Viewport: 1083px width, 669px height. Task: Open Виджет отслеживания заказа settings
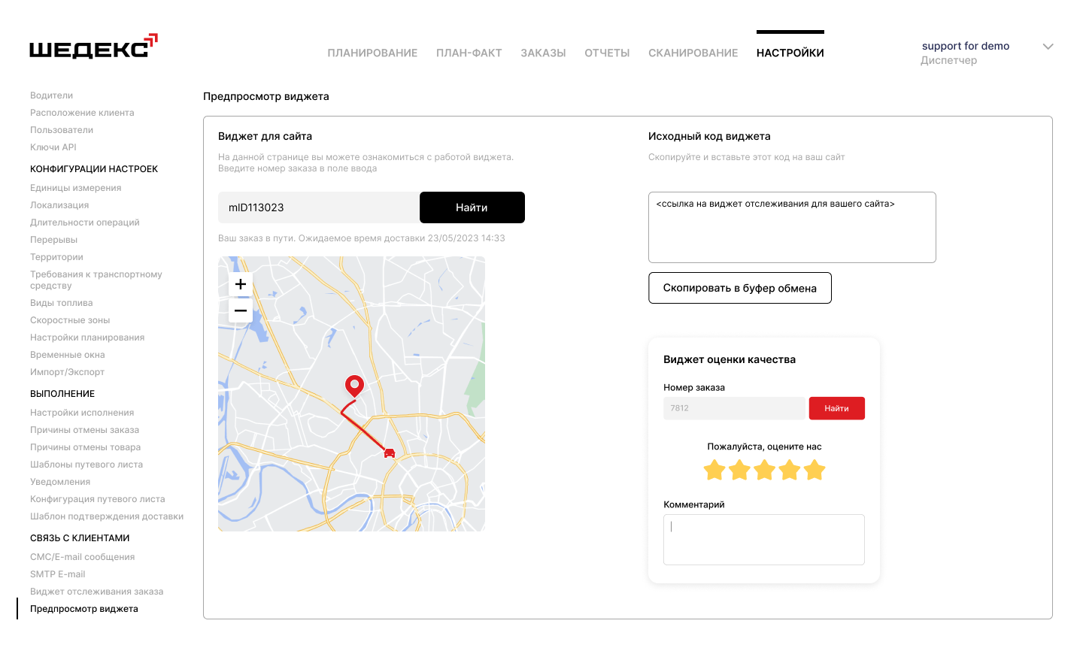(x=96, y=592)
